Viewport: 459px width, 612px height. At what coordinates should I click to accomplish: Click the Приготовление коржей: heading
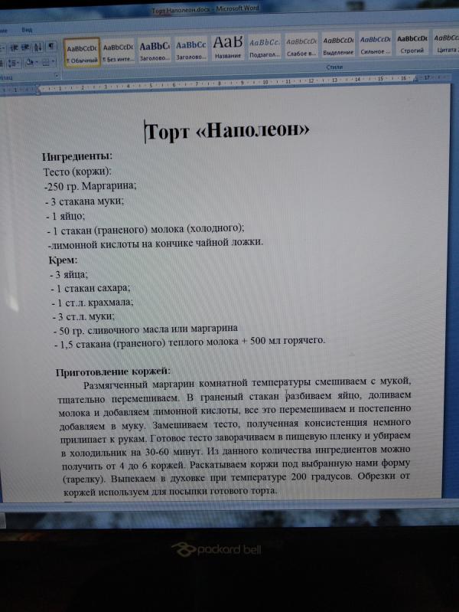[113, 372]
